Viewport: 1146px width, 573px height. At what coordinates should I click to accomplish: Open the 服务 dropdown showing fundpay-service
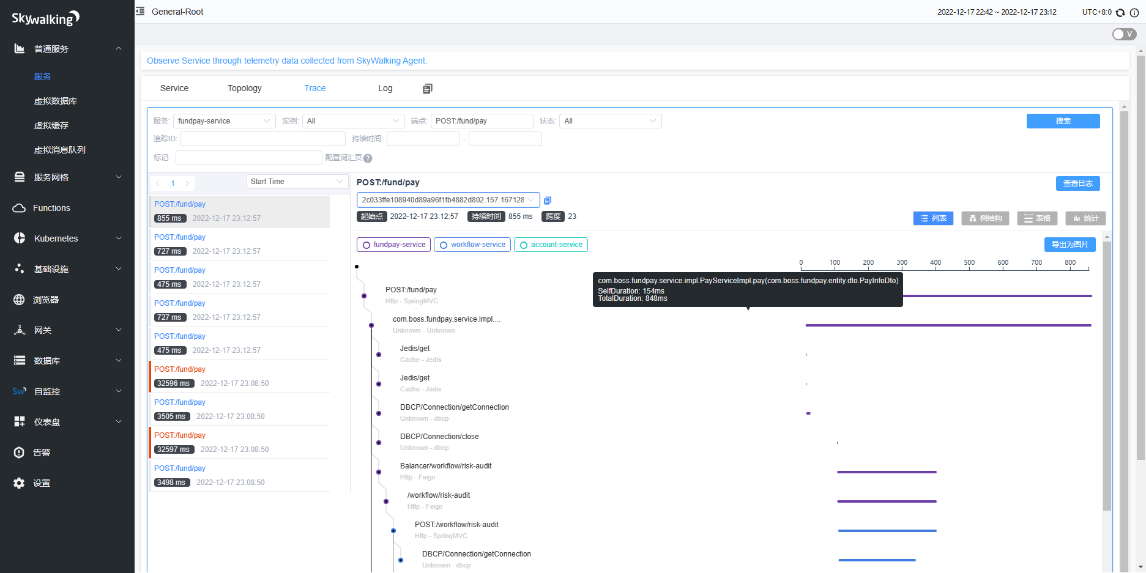(x=224, y=121)
